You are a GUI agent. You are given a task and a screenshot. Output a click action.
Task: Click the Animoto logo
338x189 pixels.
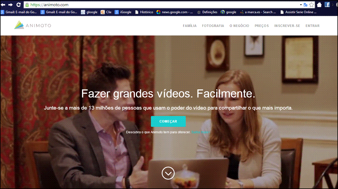(32, 25)
